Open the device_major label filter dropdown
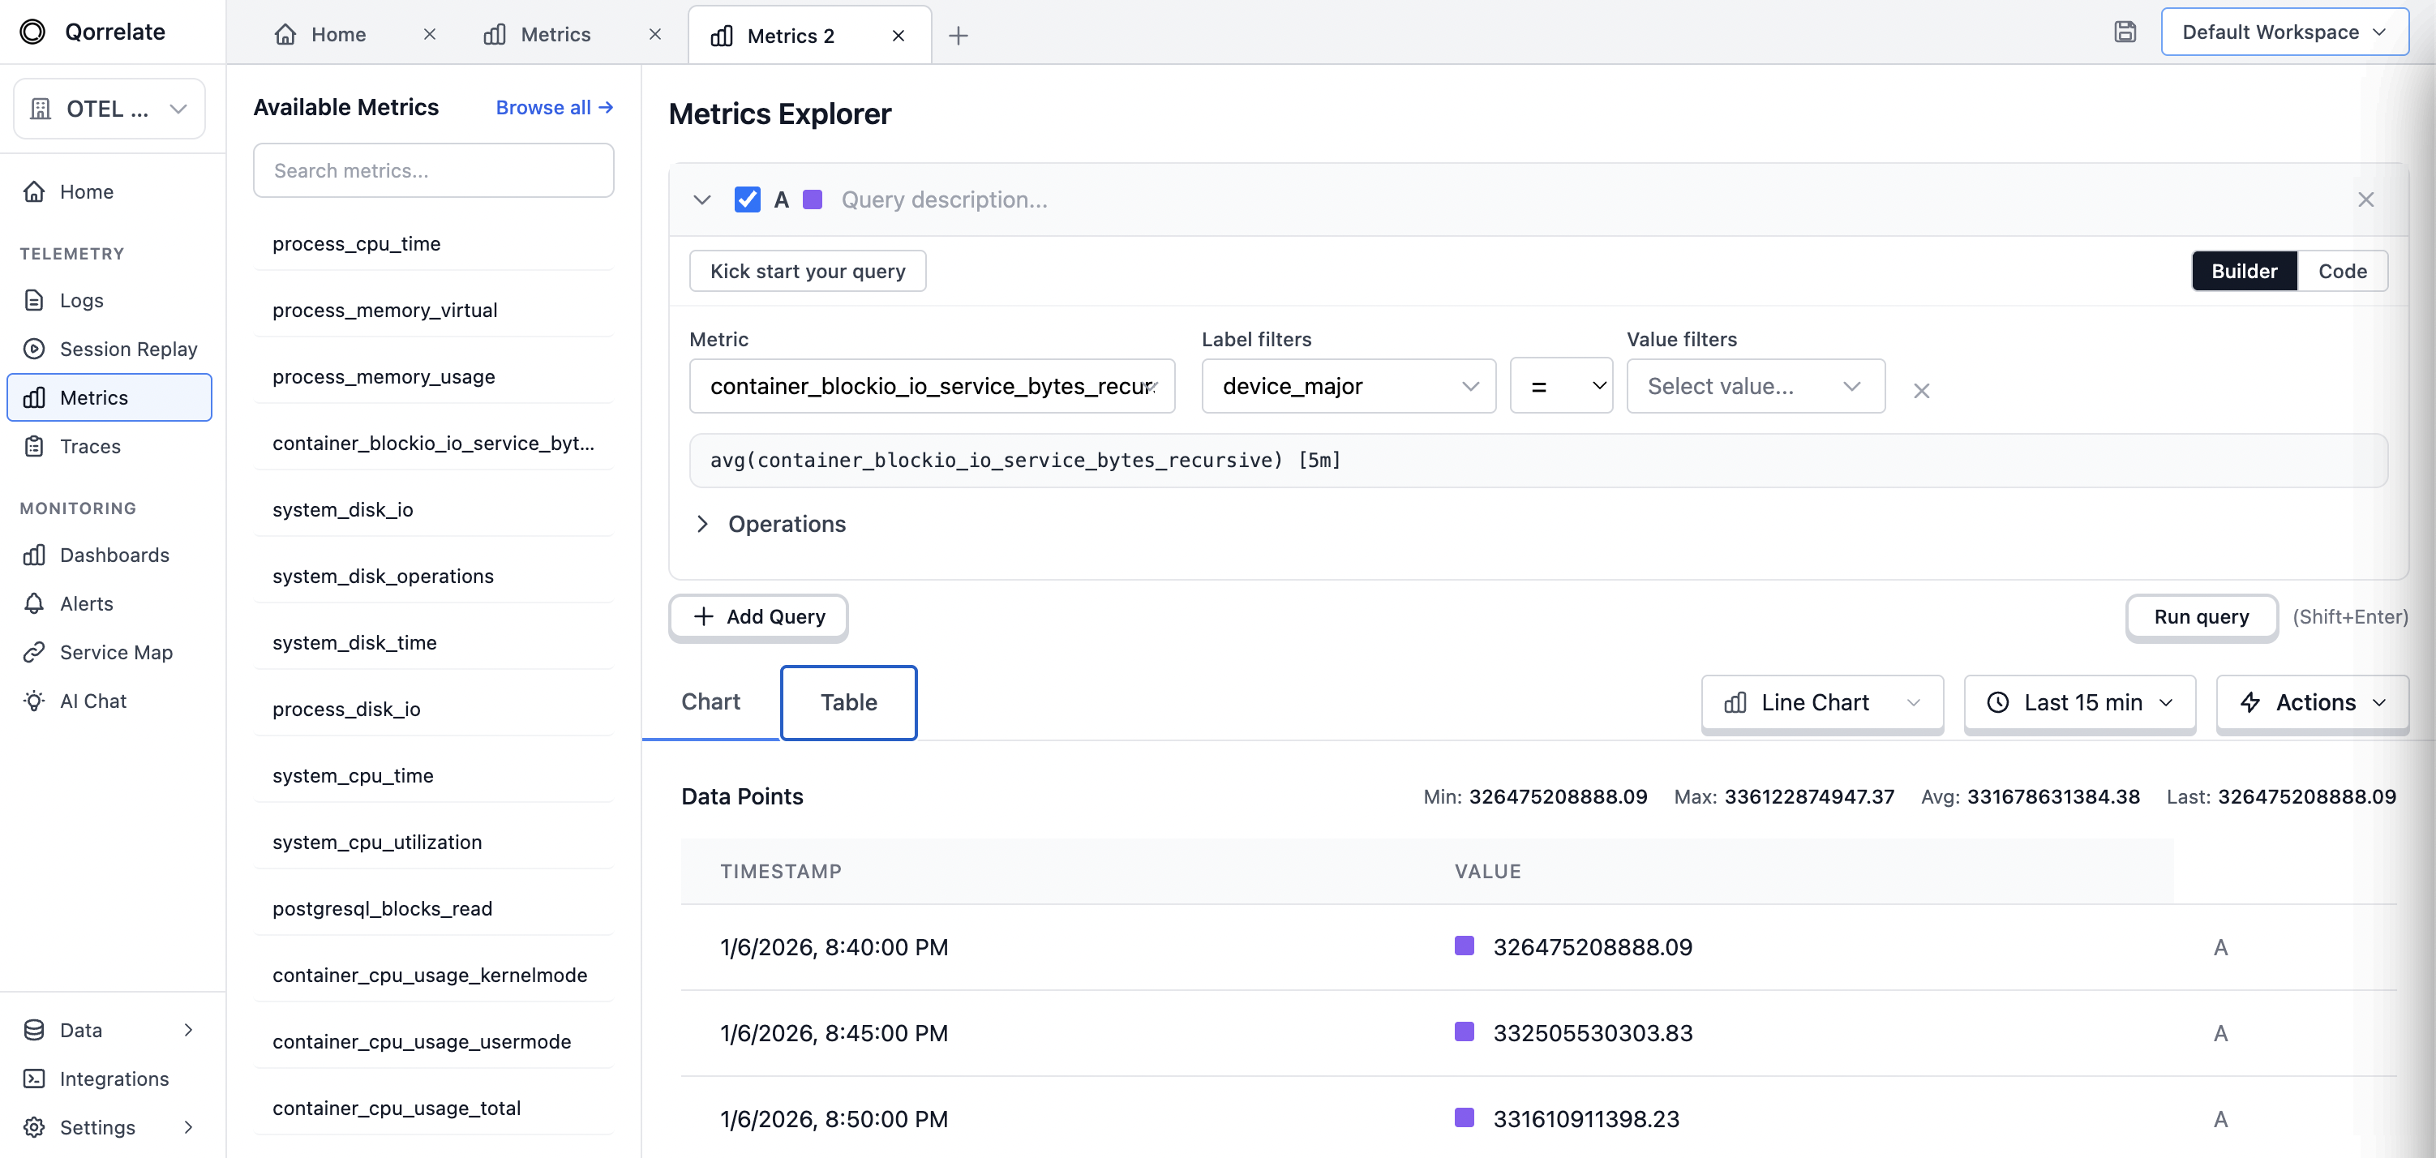2436x1158 pixels. (x=1349, y=386)
